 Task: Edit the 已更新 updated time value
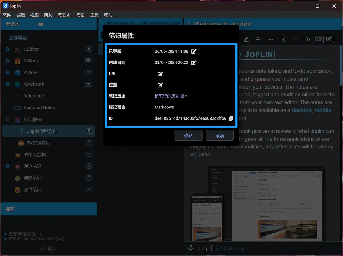point(194,51)
